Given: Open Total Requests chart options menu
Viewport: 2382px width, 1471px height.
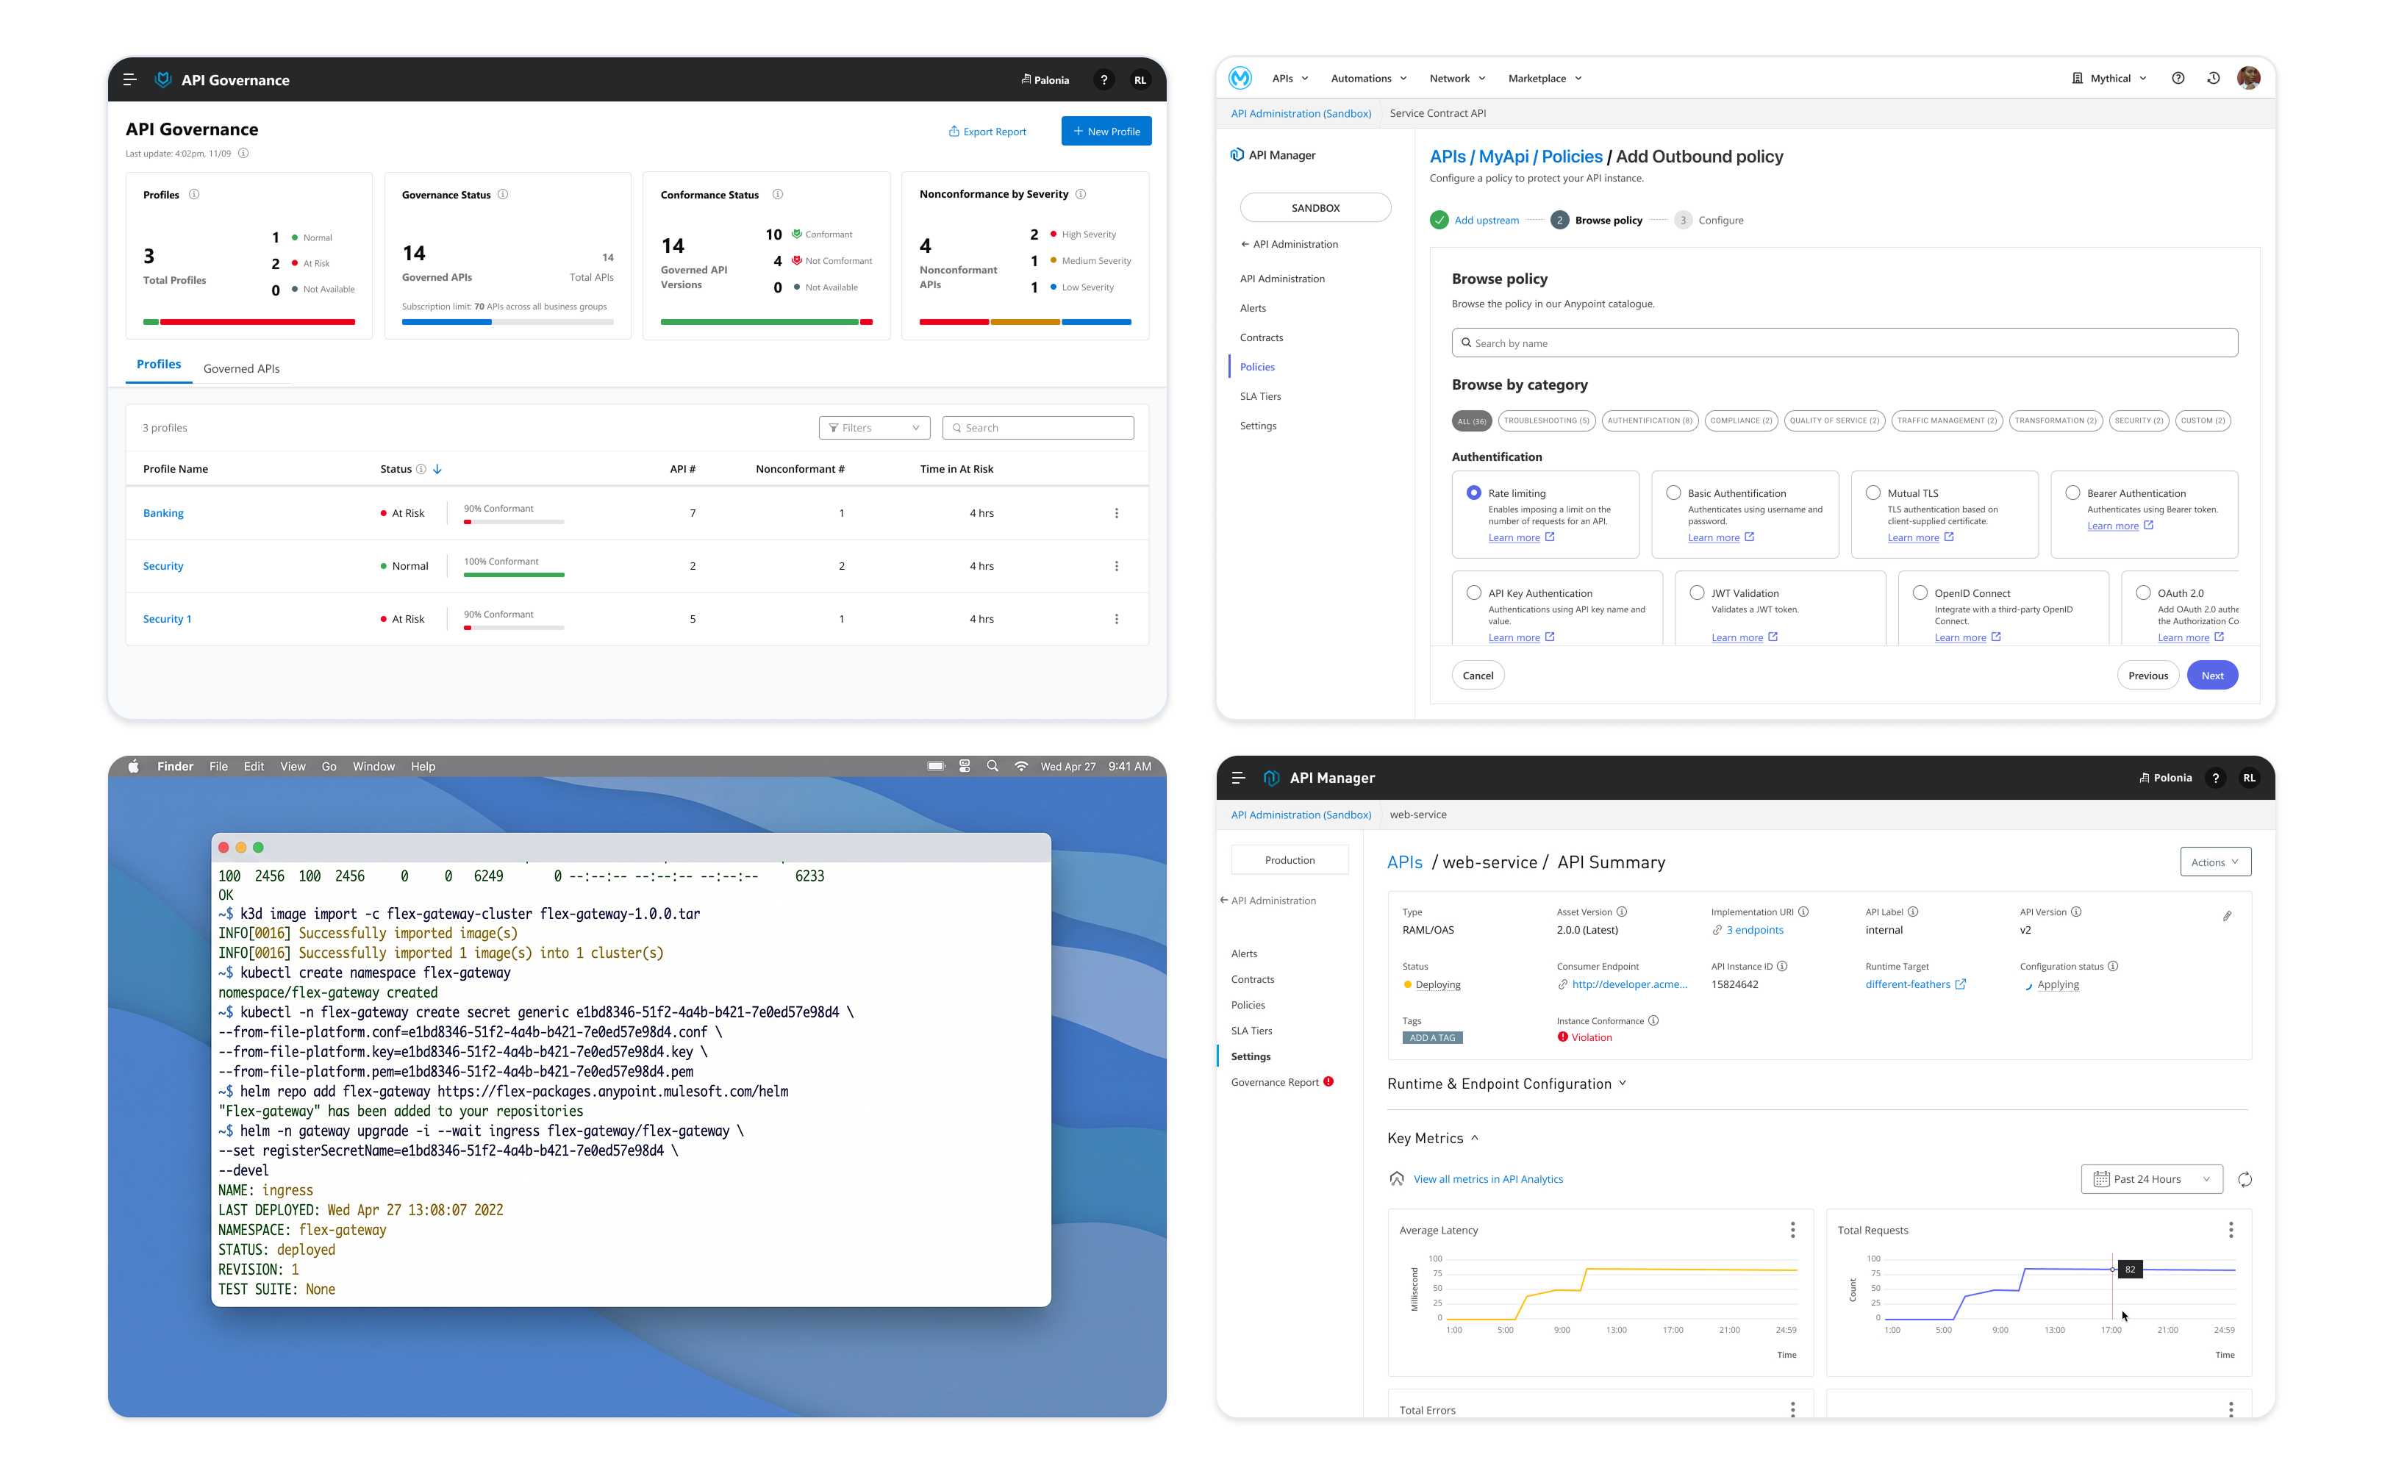Looking at the screenshot, I should 2231,1230.
